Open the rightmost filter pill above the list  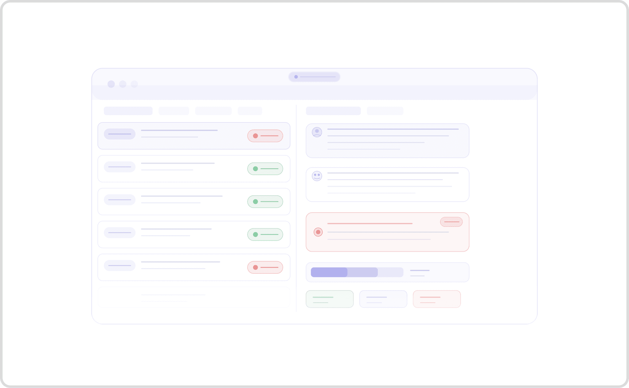(250, 111)
